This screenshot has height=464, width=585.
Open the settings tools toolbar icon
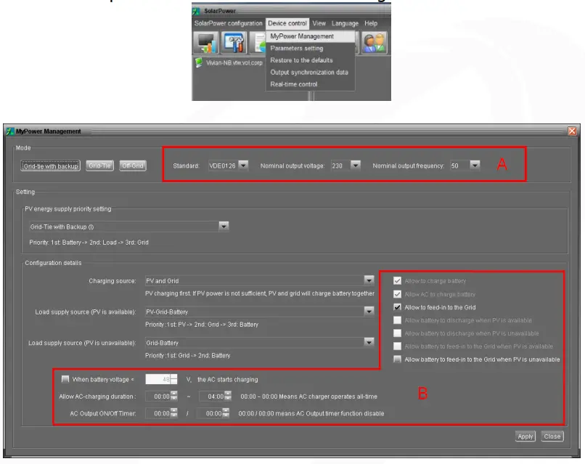[x=234, y=43]
